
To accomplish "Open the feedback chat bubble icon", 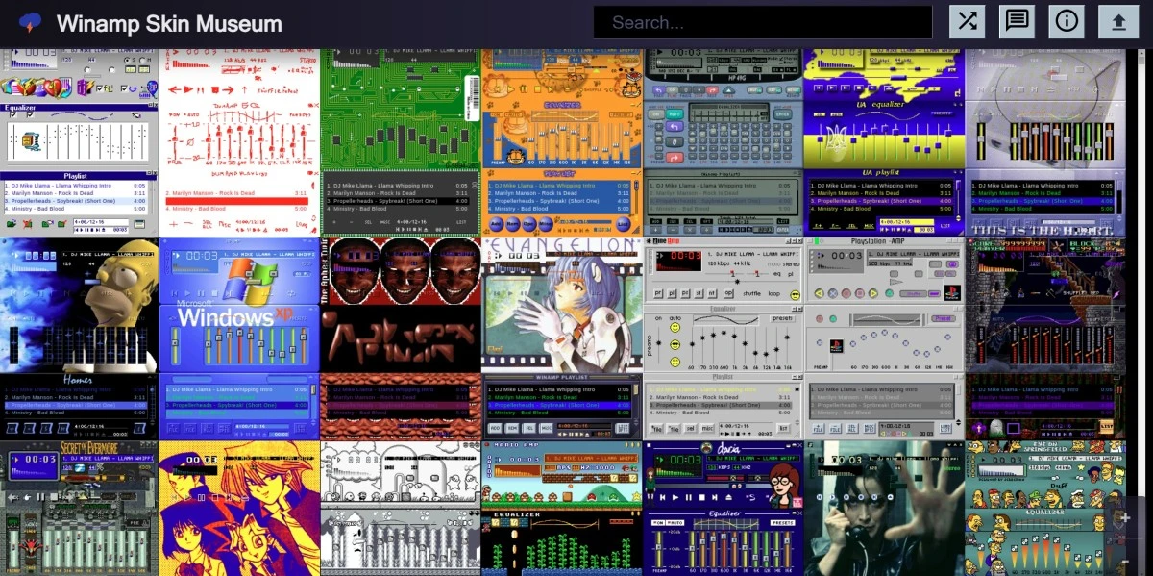I will pos(1017,21).
